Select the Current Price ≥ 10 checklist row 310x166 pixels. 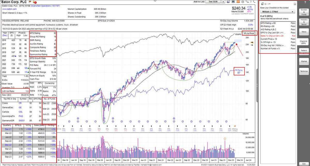tap(278, 39)
